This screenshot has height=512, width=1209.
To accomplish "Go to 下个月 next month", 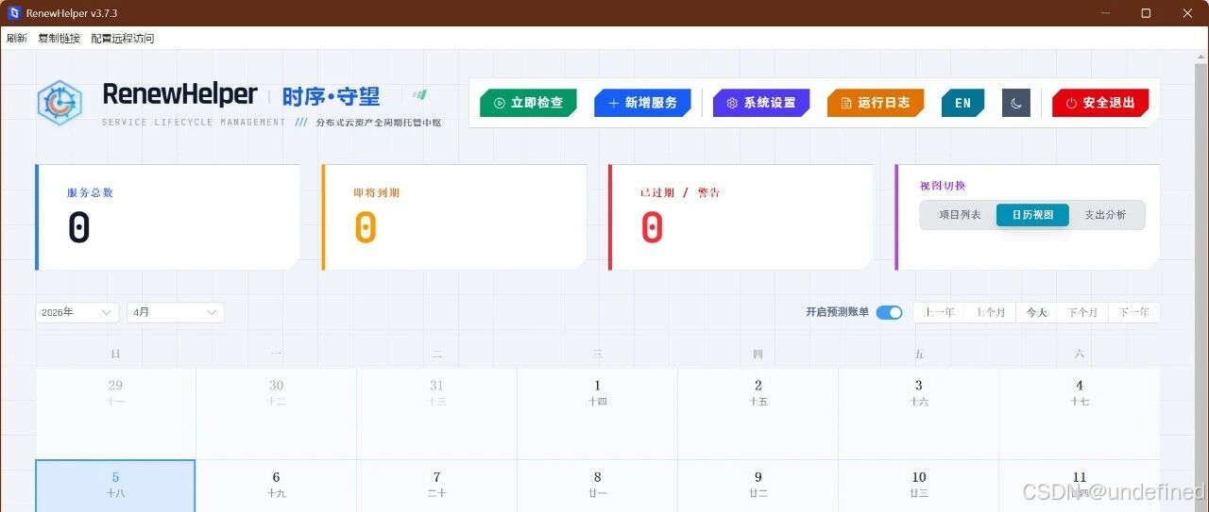I will pyautogui.click(x=1082, y=312).
